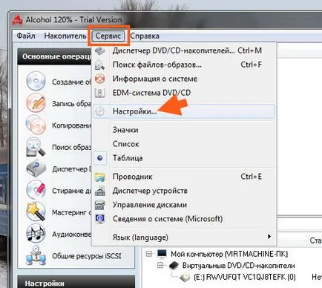The height and width of the screenshot is (288, 322).
Task: Collapse the Виртуальные DVD/CD-накопители node
Action: click(x=160, y=266)
